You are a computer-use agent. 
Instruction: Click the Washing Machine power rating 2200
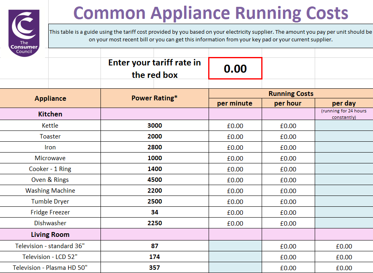(x=155, y=191)
